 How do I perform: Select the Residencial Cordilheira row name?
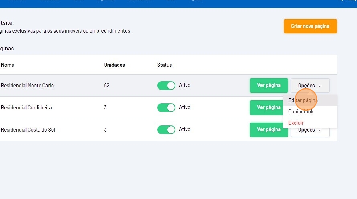pyautogui.click(x=26, y=108)
